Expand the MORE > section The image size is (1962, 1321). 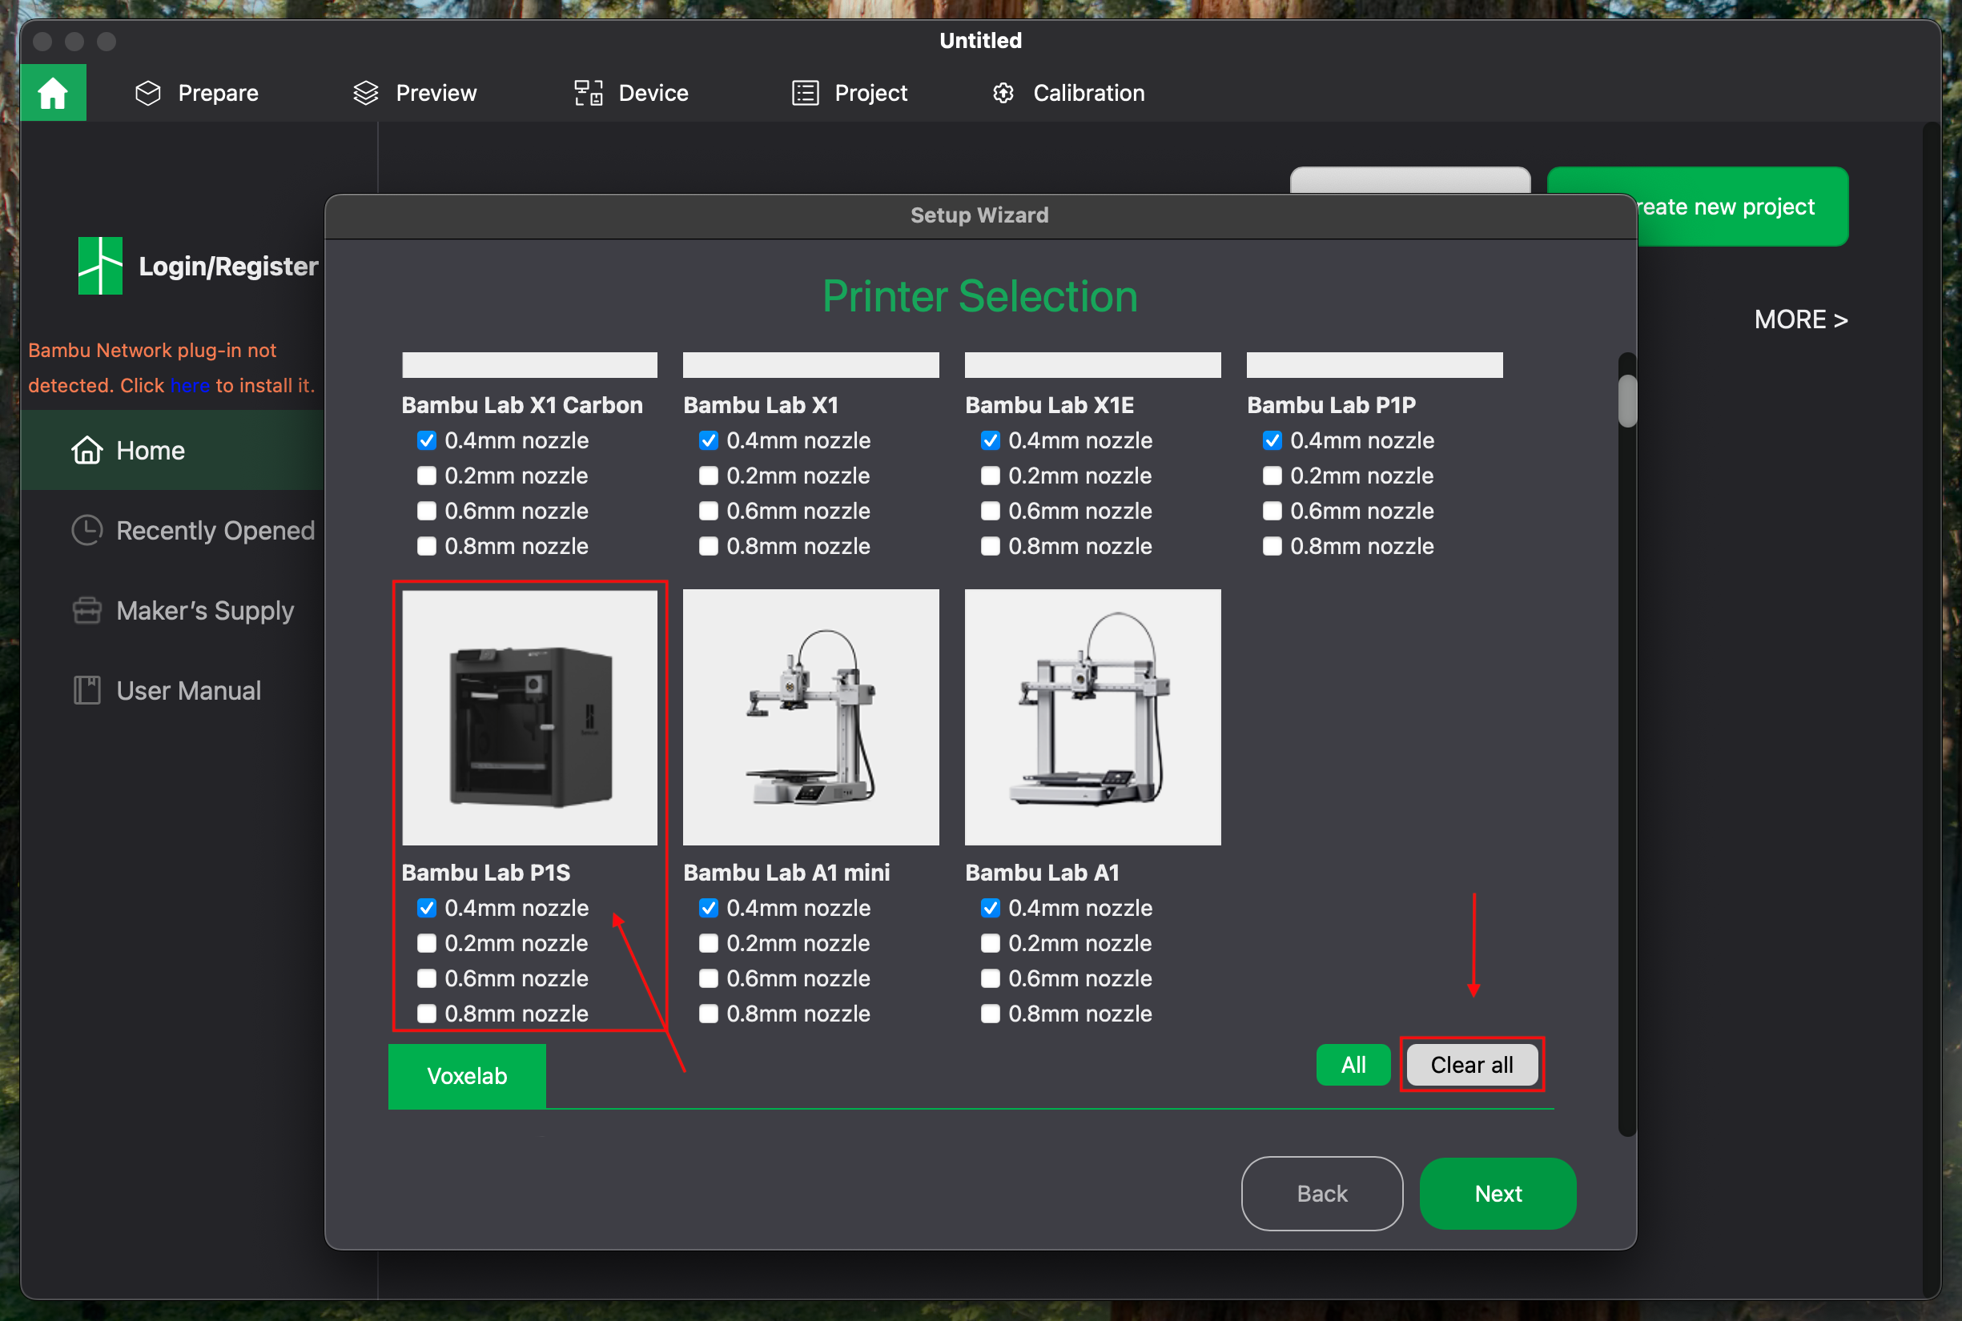click(x=1800, y=319)
